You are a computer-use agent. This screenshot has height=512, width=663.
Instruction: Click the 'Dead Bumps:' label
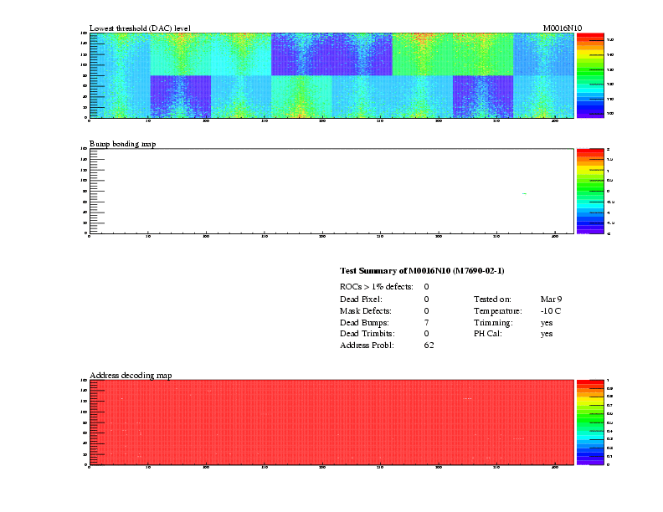pos(364,323)
